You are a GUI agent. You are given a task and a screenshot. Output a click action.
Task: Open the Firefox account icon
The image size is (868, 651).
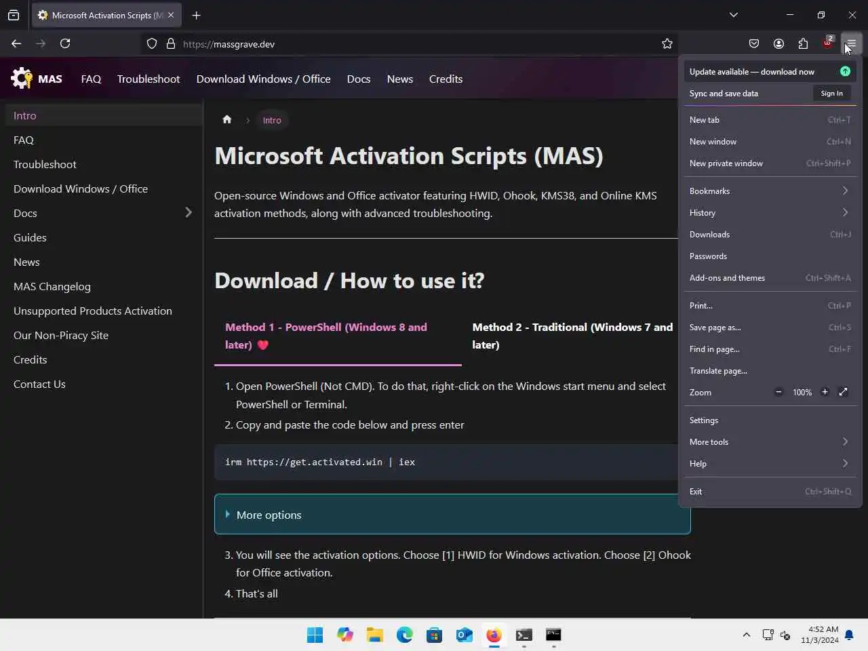(778, 43)
